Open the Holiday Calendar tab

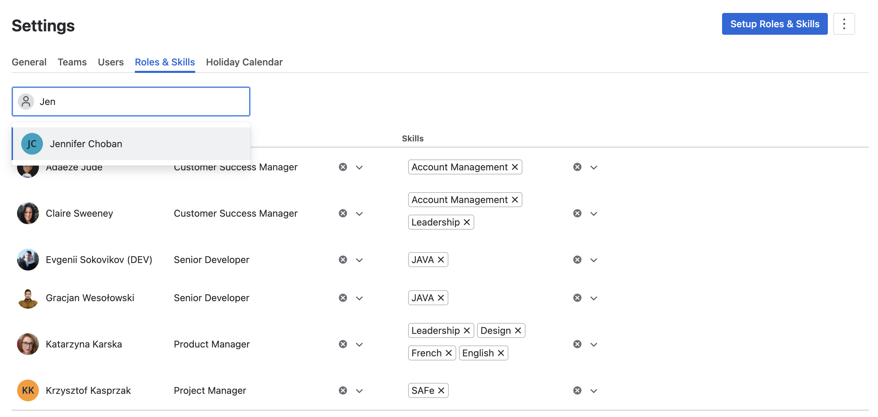[x=244, y=62]
